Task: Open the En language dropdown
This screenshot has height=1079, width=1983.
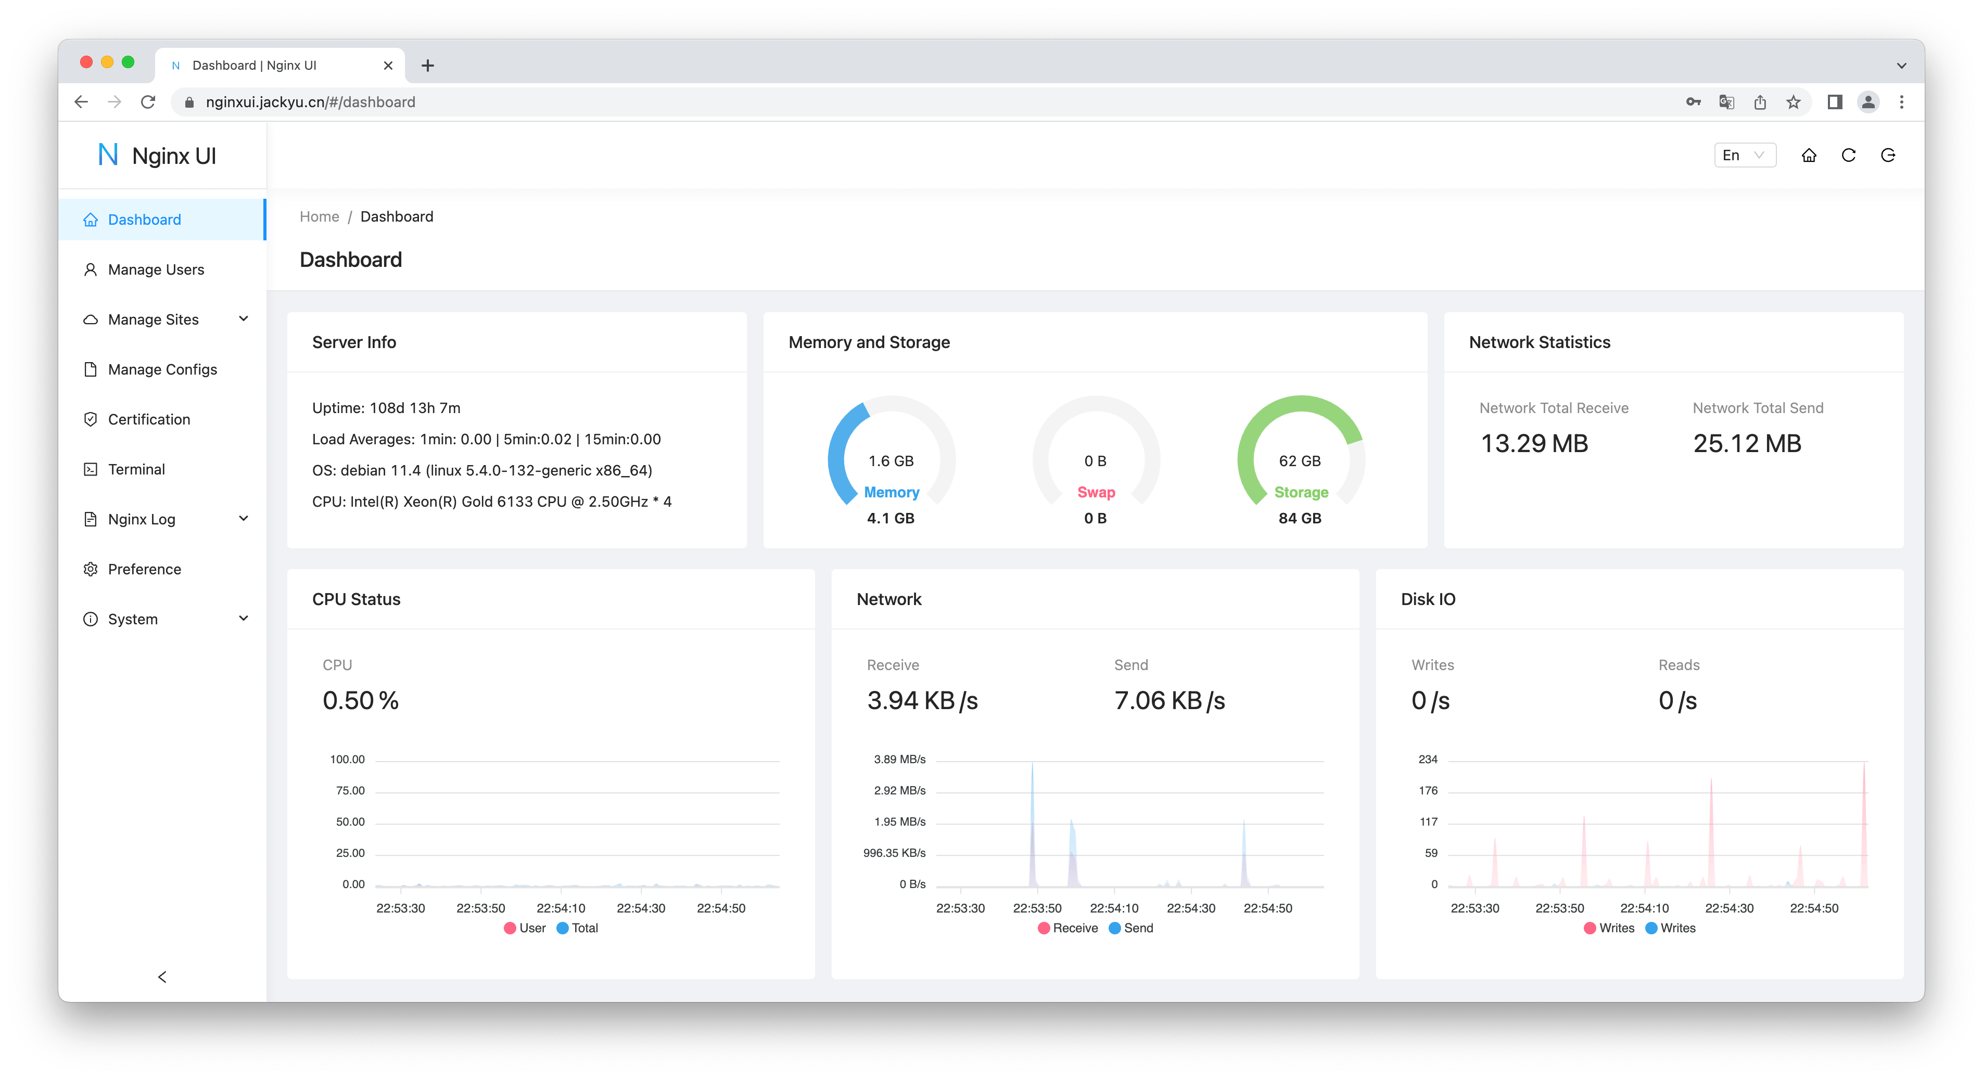Action: click(1744, 156)
